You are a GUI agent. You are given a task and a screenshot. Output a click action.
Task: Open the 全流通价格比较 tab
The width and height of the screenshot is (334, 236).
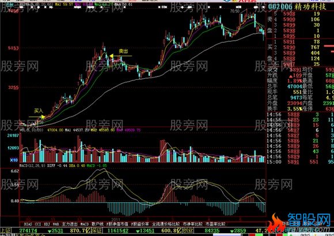point(166,224)
